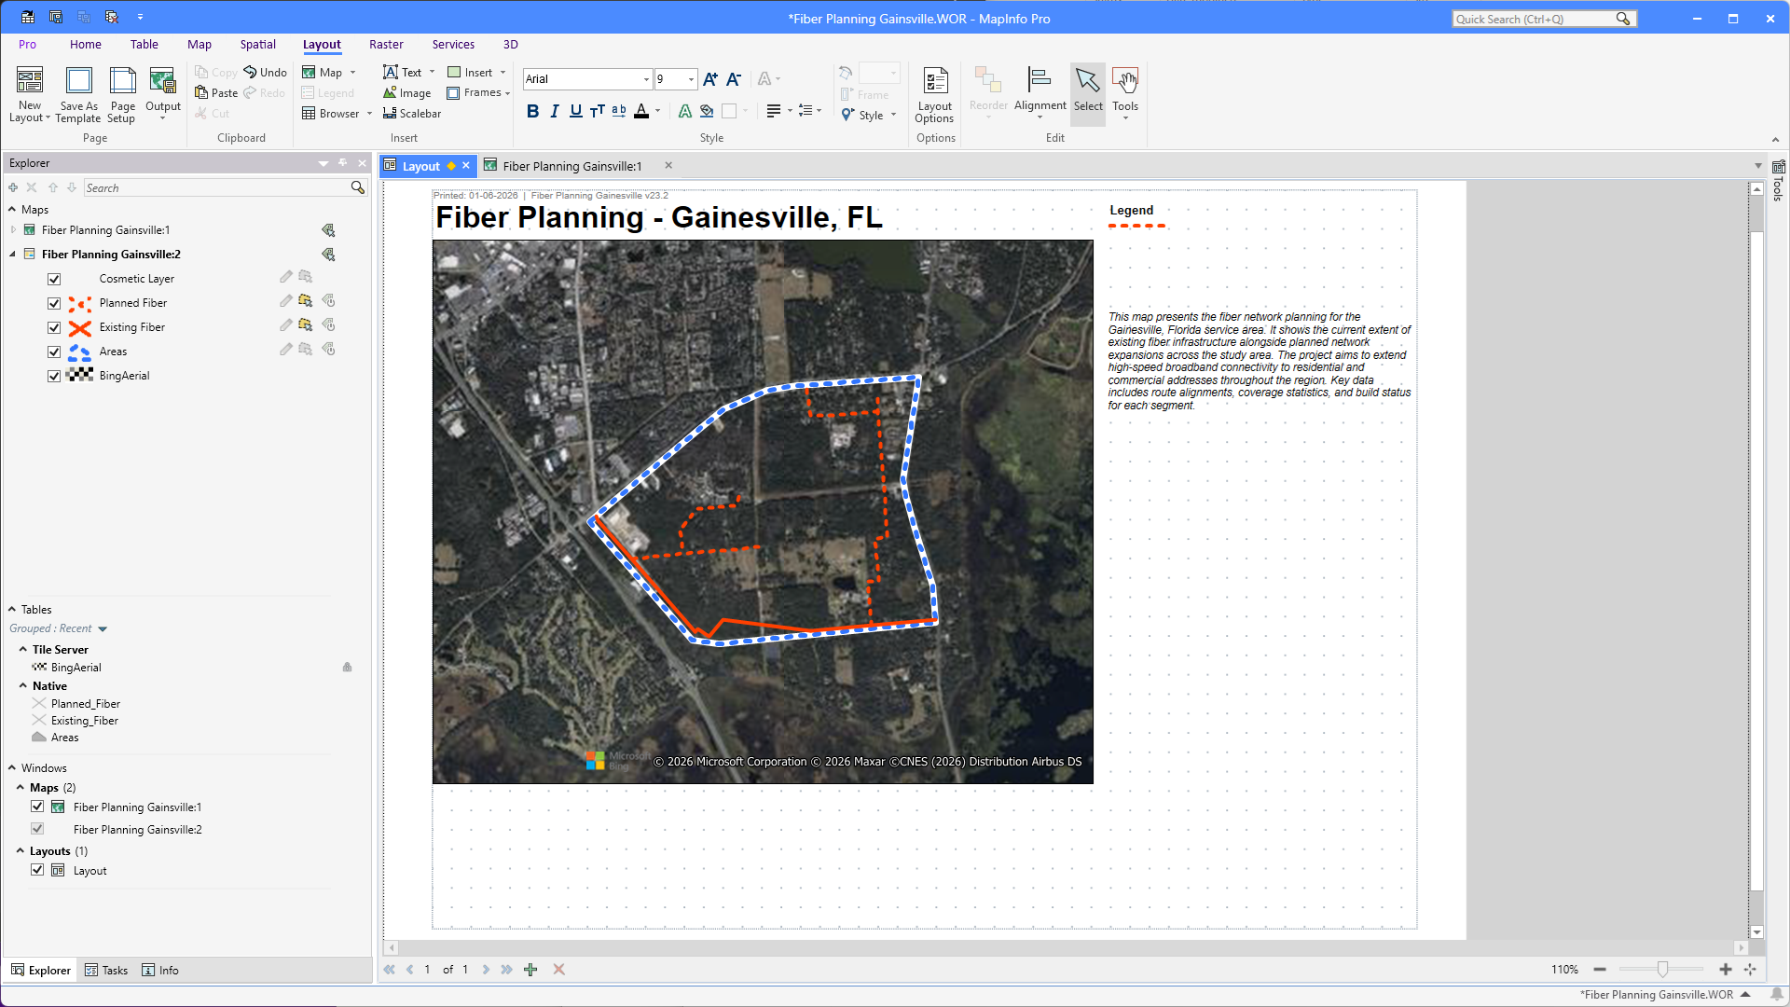This screenshot has height=1007, width=1790.
Task: Click the Explorer search magnifier
Action: pos(357,187)
